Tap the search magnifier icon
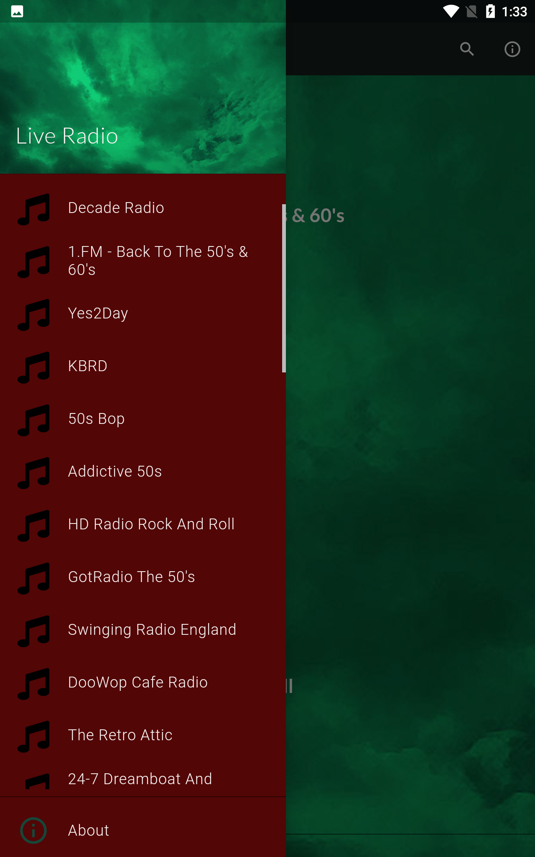Image resolution: width=535 pixels, height=857 pixels. click(x=467, y=49)
